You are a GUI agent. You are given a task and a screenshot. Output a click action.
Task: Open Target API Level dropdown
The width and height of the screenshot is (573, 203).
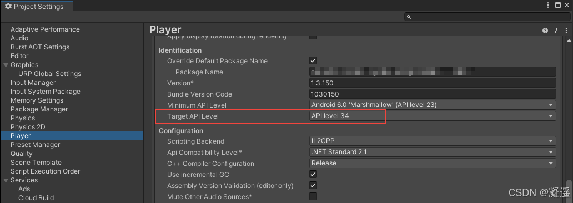433,116
